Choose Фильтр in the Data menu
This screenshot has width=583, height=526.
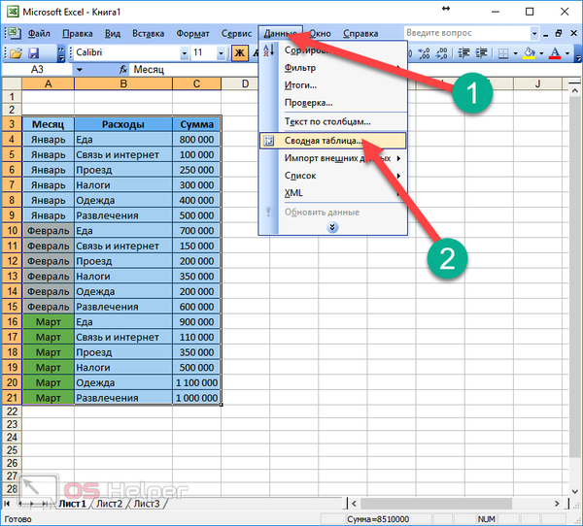click(332, 68)
